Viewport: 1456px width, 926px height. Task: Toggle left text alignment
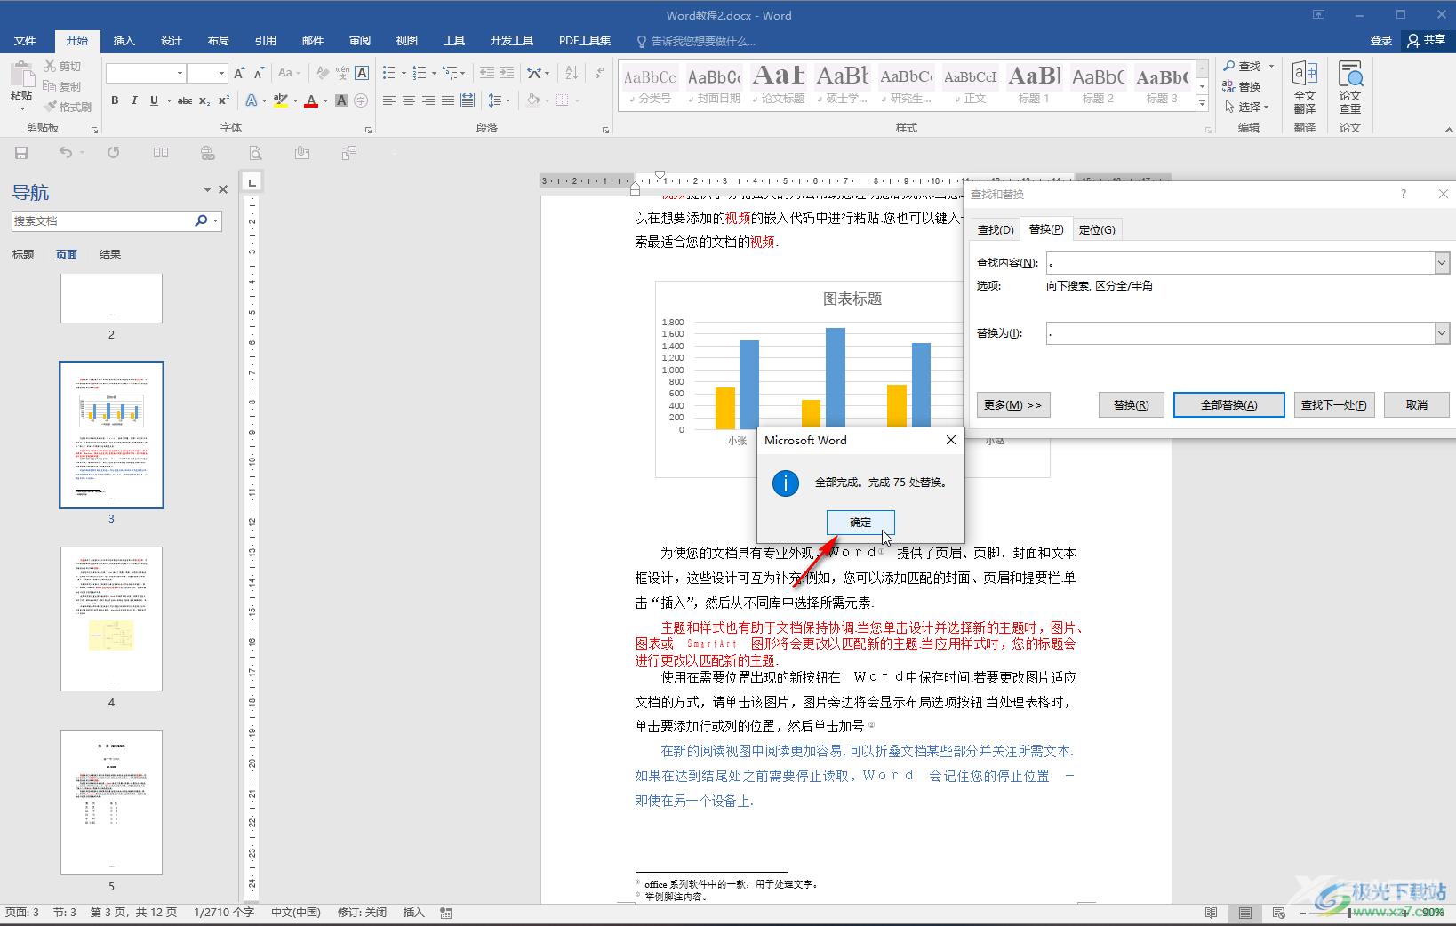389,100
